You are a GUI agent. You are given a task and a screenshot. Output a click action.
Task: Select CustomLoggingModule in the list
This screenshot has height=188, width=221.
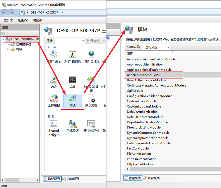click(144, 106)
